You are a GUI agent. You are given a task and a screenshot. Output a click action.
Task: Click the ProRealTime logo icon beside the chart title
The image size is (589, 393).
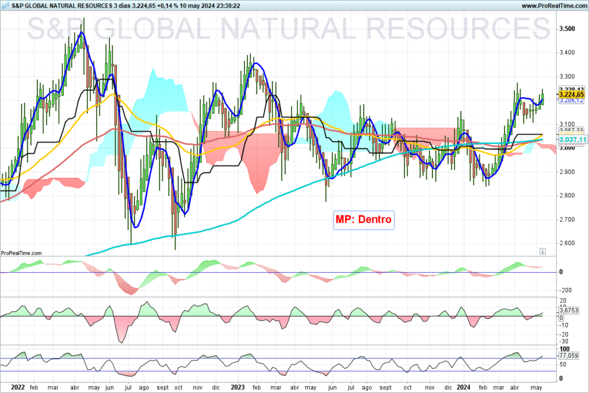pos(5,5)
